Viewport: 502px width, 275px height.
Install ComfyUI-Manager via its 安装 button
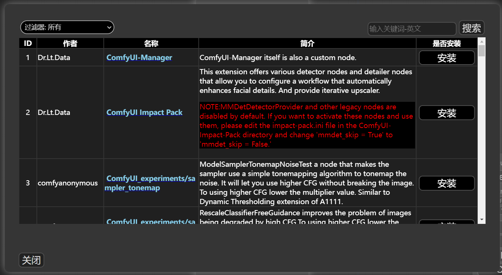tap(446, 57)
